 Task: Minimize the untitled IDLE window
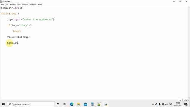[174, 1]
